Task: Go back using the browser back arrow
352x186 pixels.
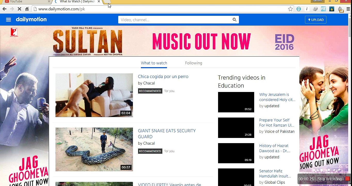Action: 4,9
